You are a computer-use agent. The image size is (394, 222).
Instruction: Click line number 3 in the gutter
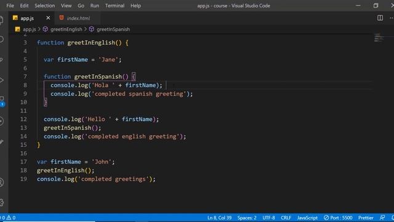coord(25,43)
